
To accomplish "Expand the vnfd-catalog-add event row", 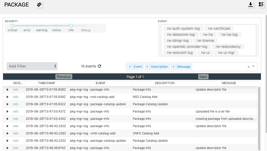I will click(x=7, y=133).
